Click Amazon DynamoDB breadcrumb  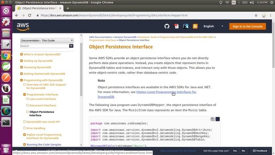click(125, 37)
